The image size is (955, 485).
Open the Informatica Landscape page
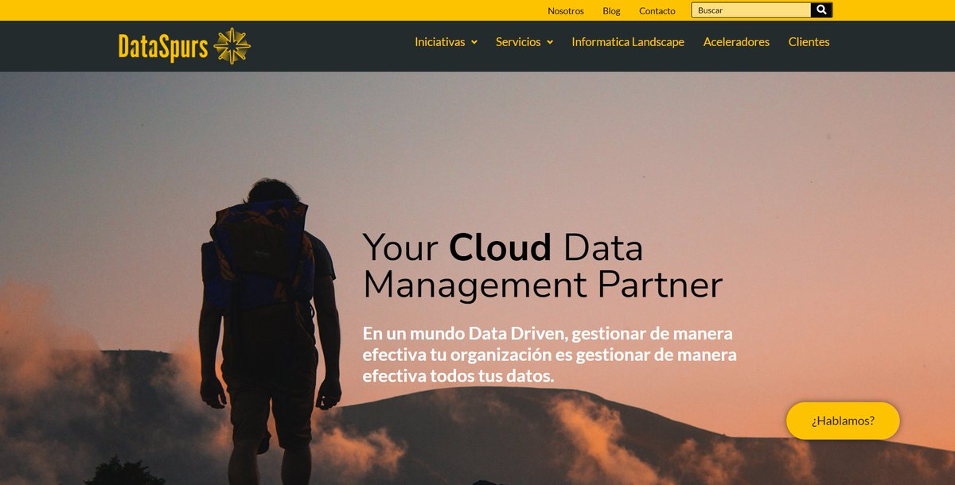coord(626,41)
